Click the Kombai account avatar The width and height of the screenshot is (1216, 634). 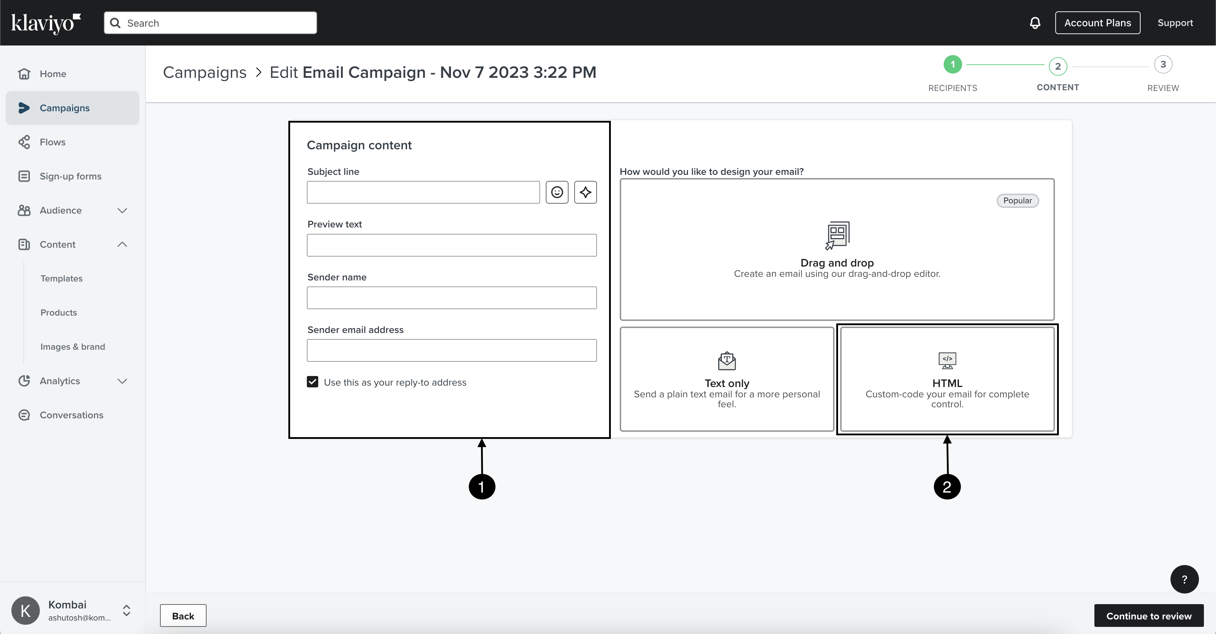coord(26,611)
